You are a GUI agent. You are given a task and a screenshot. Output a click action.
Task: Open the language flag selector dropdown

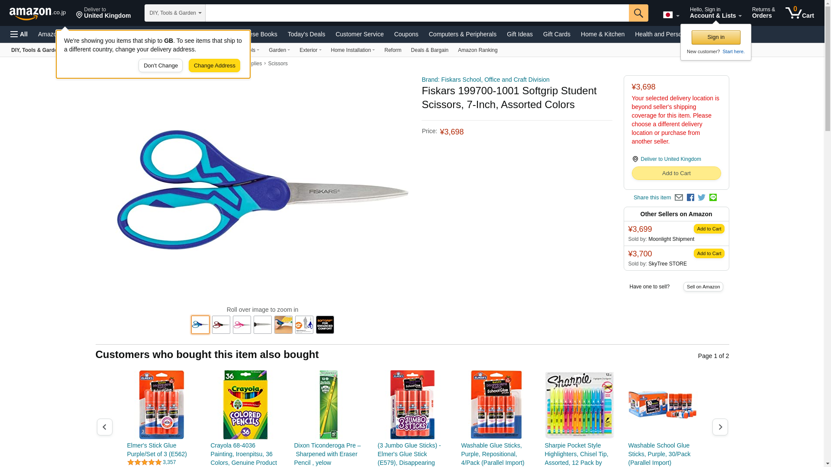pos(671,15)
